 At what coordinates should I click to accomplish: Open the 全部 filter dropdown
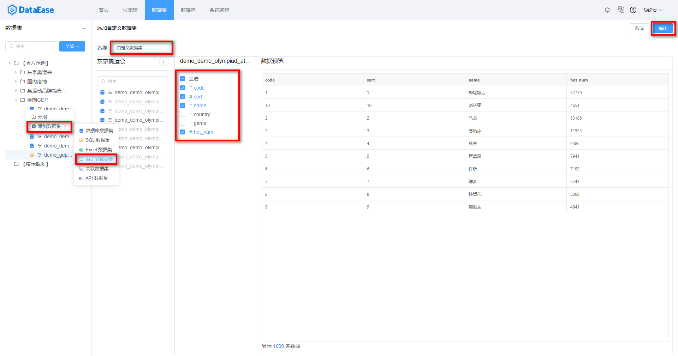click(72, 46)
